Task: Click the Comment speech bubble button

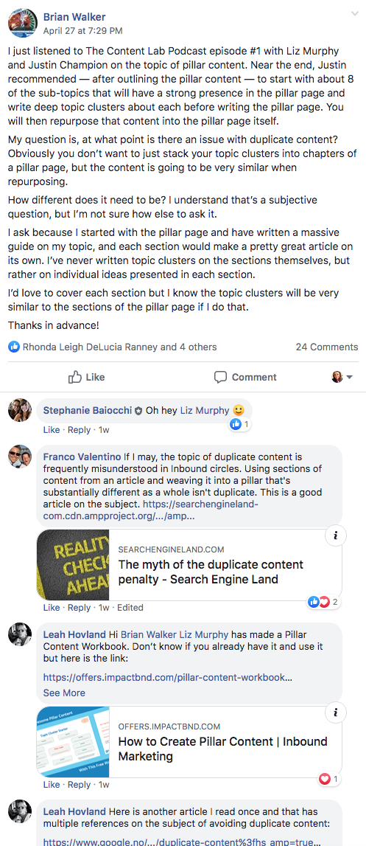Action: (x=245, y=377)
